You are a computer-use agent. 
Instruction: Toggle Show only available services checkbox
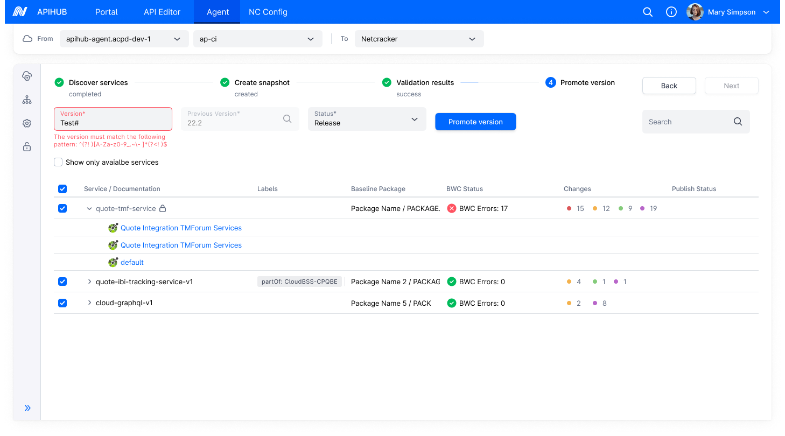tap(58, 162)
